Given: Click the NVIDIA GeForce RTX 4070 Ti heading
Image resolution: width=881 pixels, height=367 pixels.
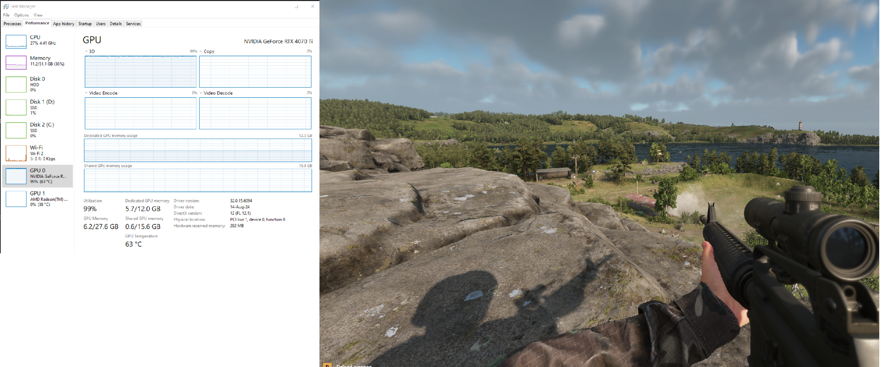Looking at the screenshot, I should (278, 41).
